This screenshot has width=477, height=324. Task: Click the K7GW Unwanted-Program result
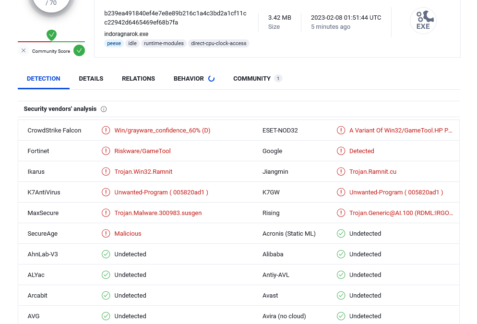pyautogui.click(x=396, y=192)
